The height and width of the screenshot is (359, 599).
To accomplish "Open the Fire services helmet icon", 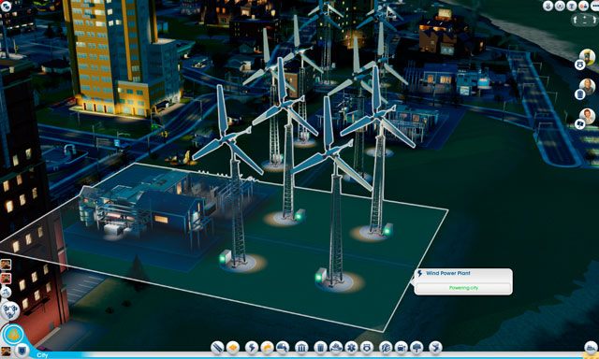I will click(336, 347).
